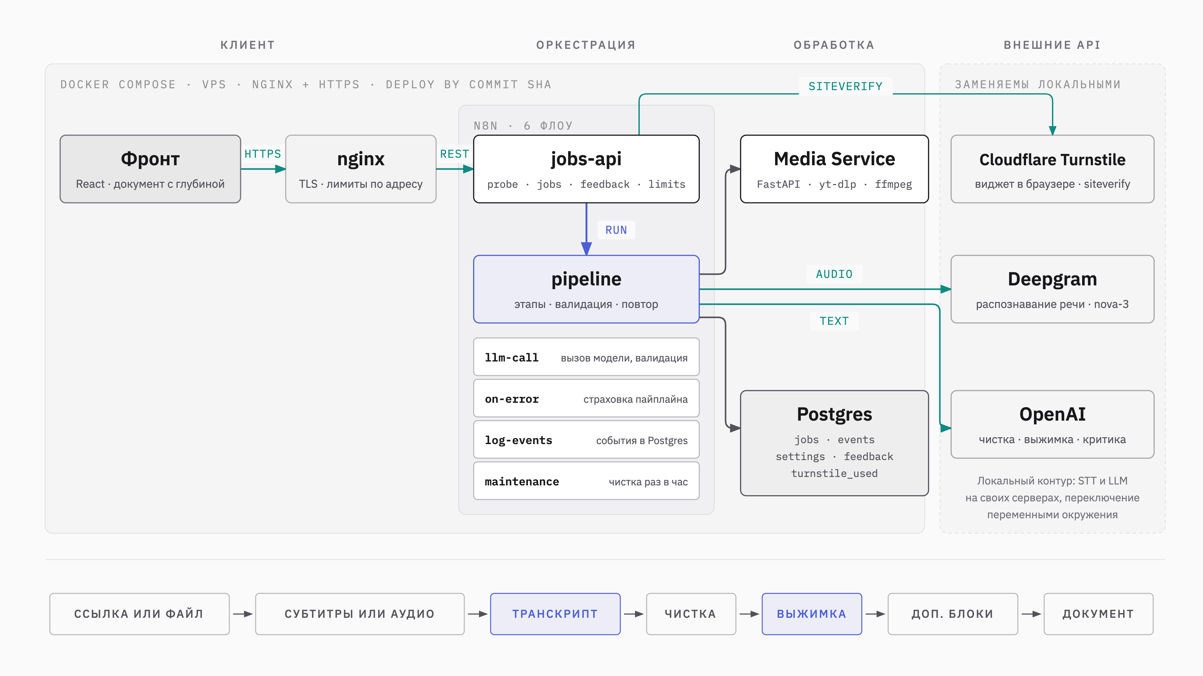Click the ДОП. БЛОКИ step
The height and width of the screenshot is (676, 1203).
[953, 614]
